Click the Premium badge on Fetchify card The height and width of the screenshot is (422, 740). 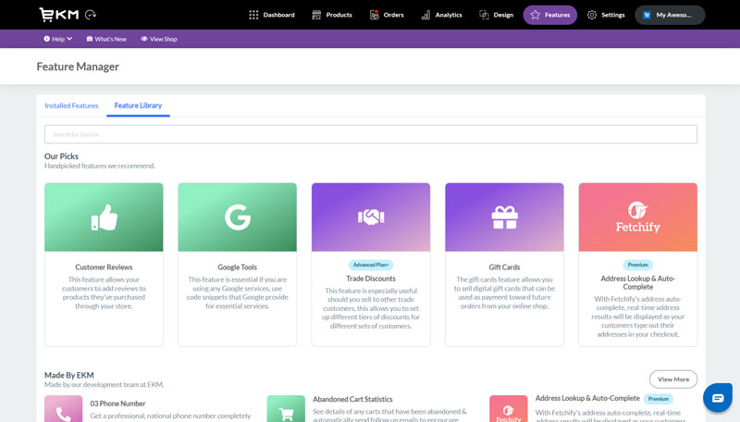[638, 265]
